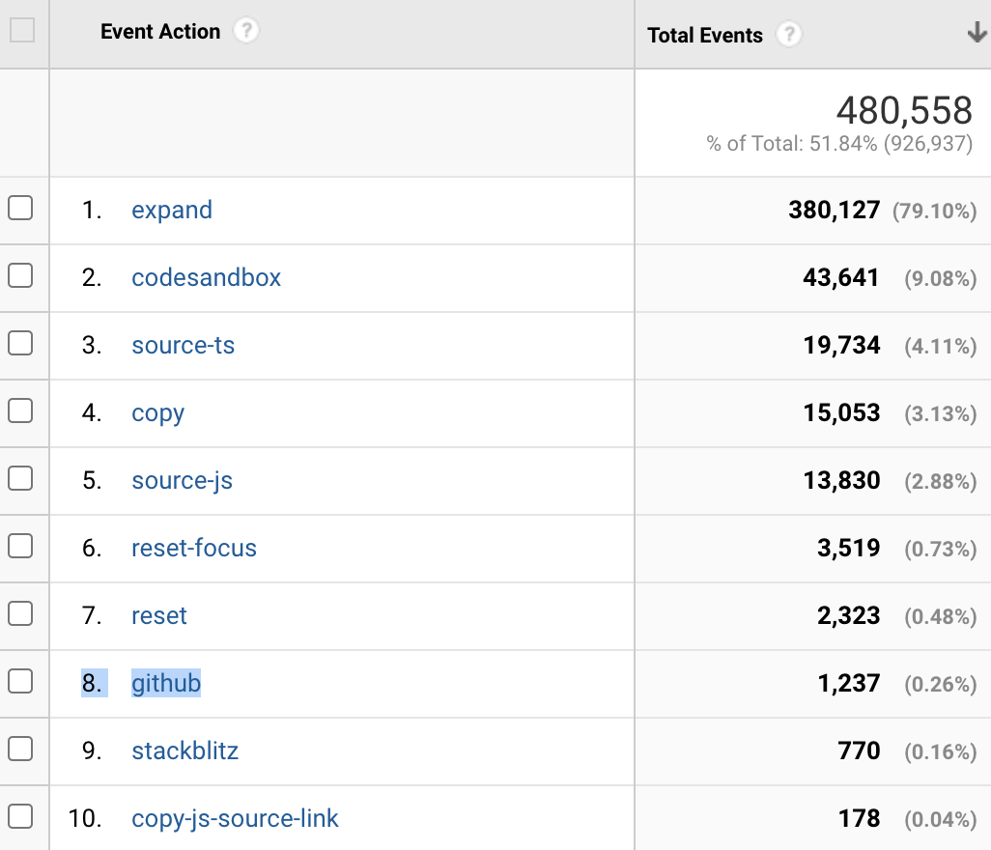Select the 178 value in copy-js-source-link row

tap(859, 818)
